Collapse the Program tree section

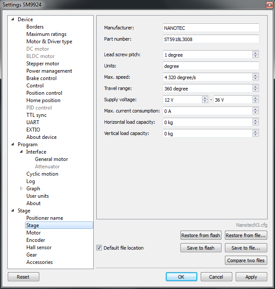[13, 144]
